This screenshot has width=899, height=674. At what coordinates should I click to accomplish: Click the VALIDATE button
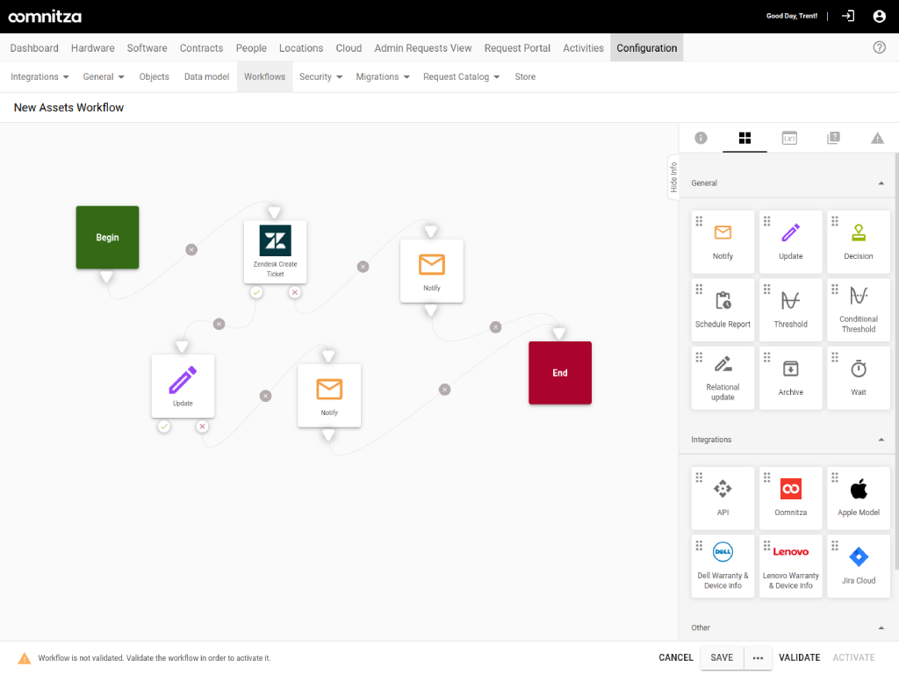(x=799, y=656)
